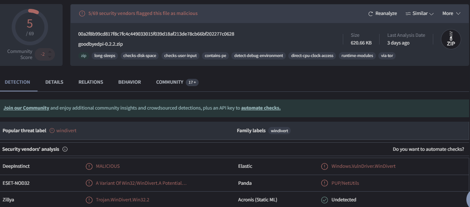Viewport: 470px width, 207px height.
Task: Follow the Join our Community link
Action: pos(26,108)
